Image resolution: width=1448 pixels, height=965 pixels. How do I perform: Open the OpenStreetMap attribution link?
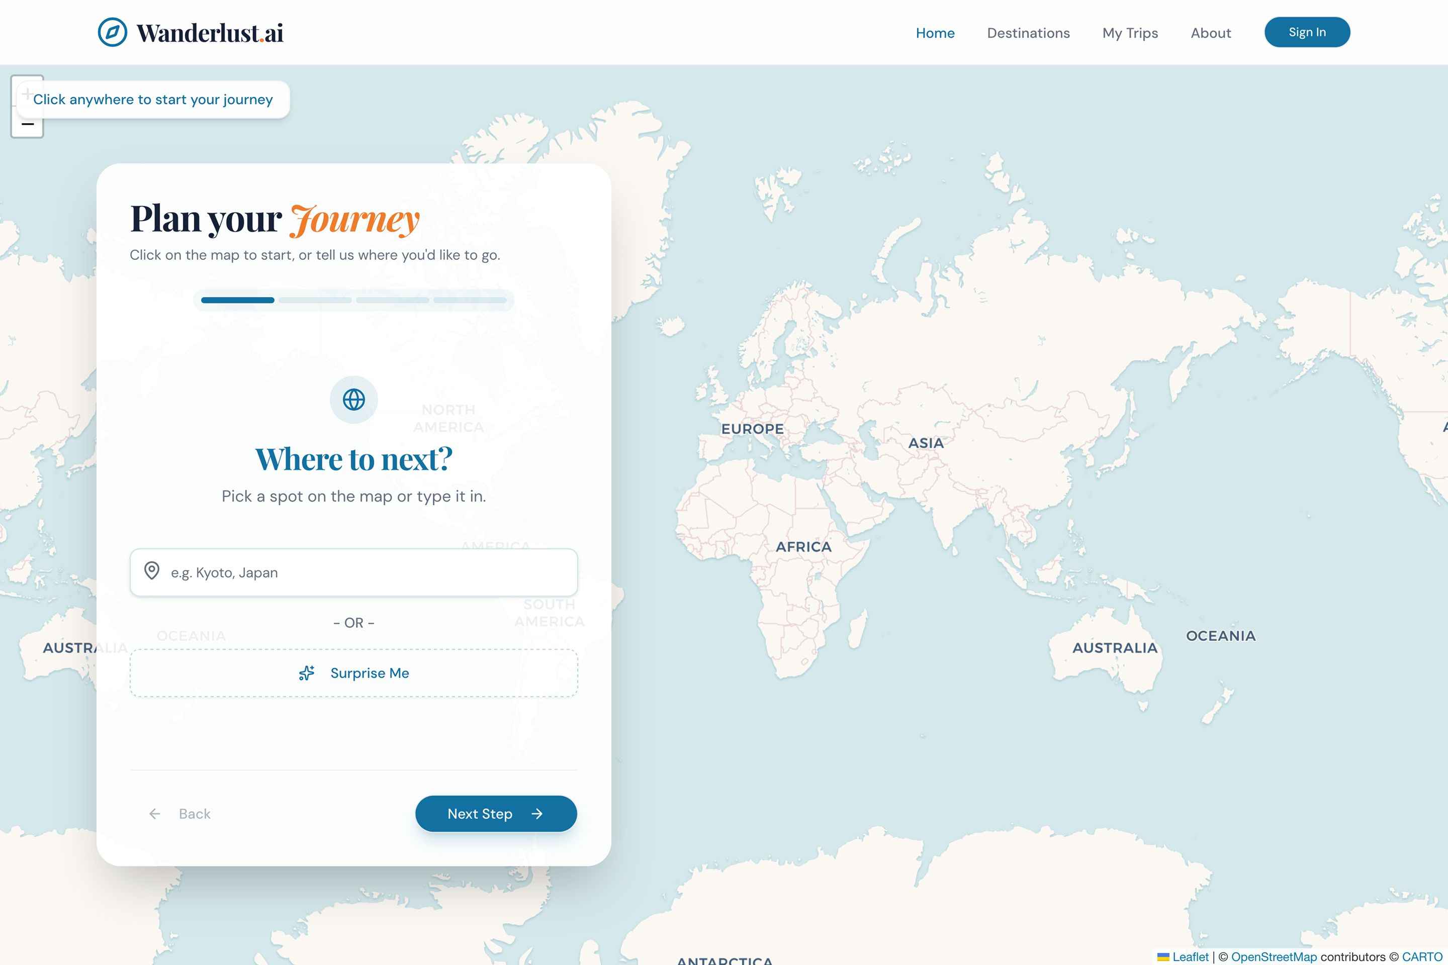[1274, 957]
